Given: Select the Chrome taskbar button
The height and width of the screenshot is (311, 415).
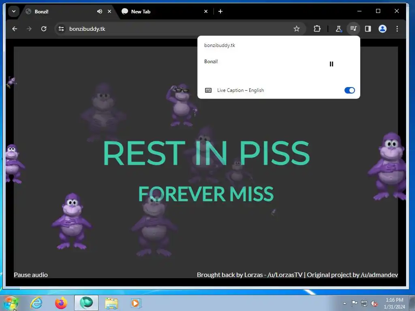Looking at the screenshot, I should coord(86,303).
